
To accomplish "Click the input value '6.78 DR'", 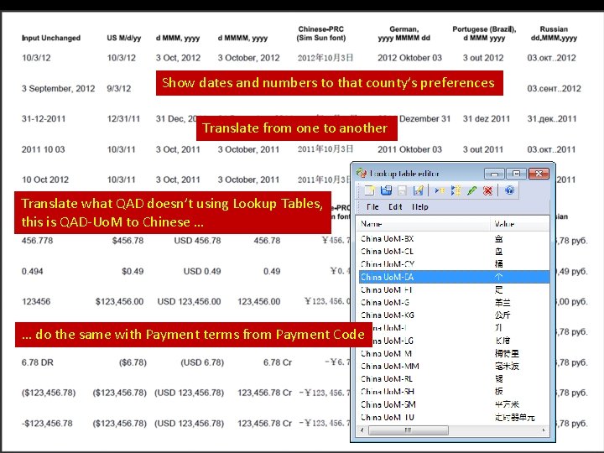I will tap(38, 362).
